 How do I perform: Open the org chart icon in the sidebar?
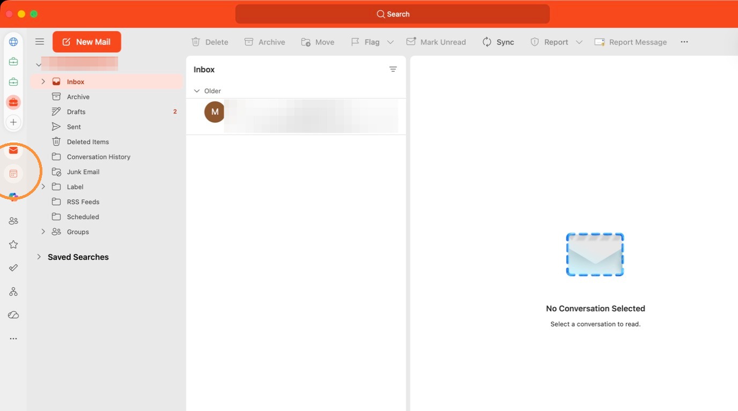pyautogui.click(x=13, y=292)
